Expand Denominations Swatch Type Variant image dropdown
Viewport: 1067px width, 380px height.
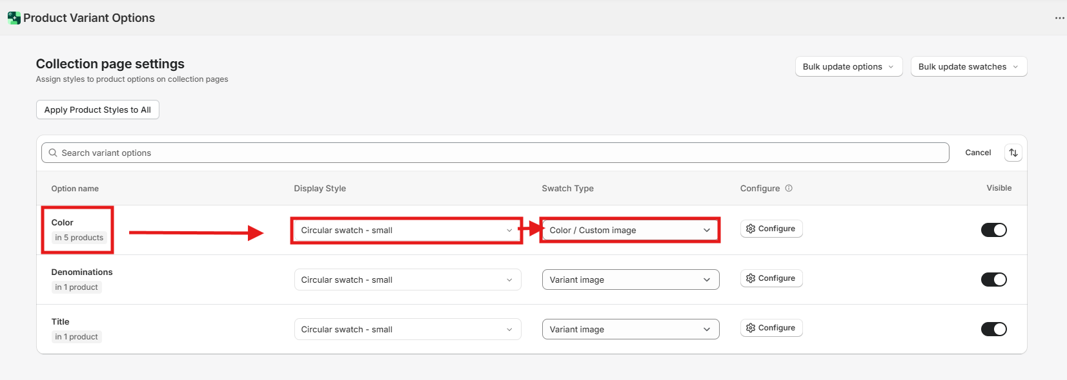[630, 280]
